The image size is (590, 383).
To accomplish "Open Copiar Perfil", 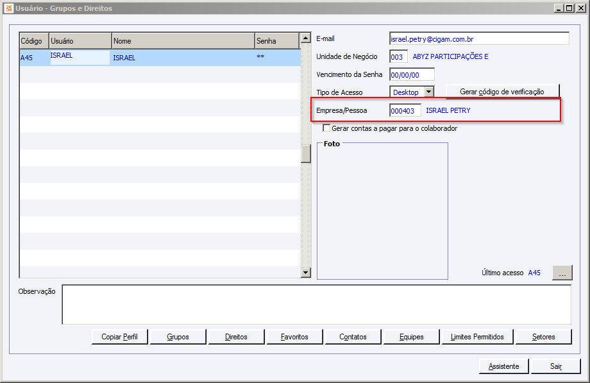I will 120,337.
